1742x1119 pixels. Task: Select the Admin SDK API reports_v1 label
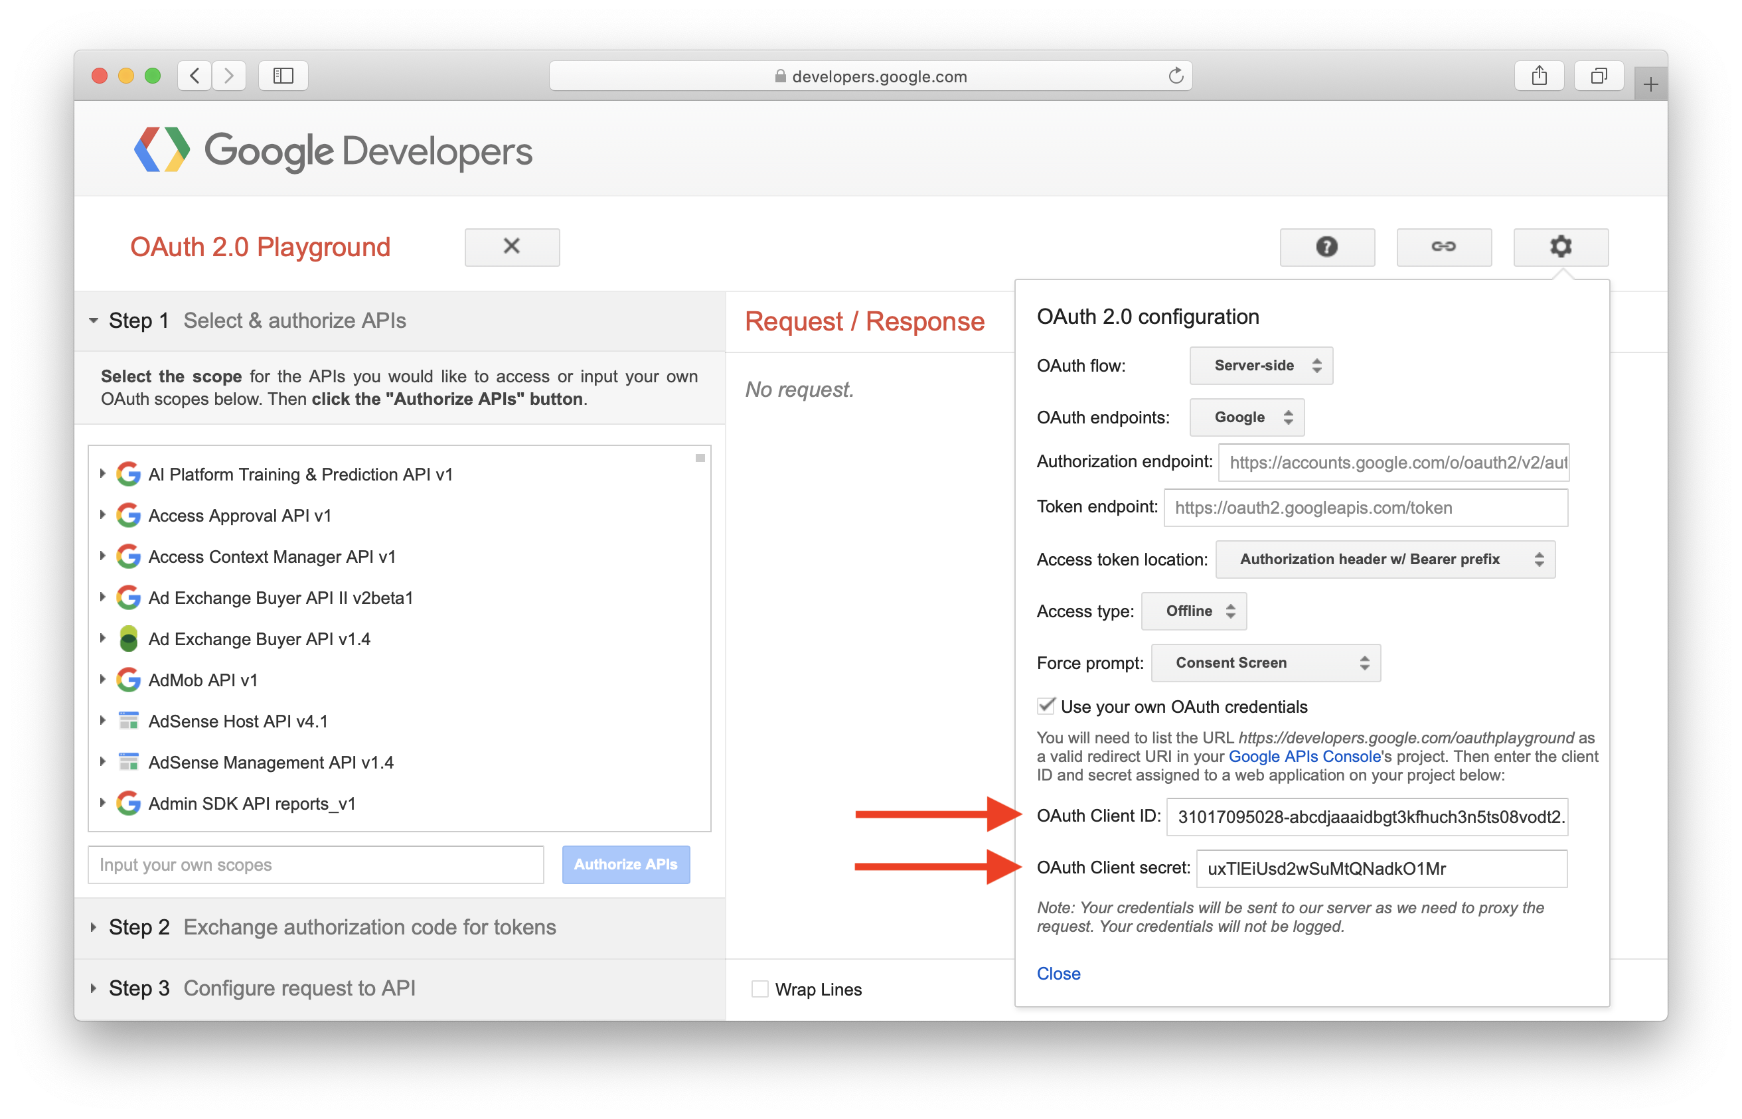252,804
